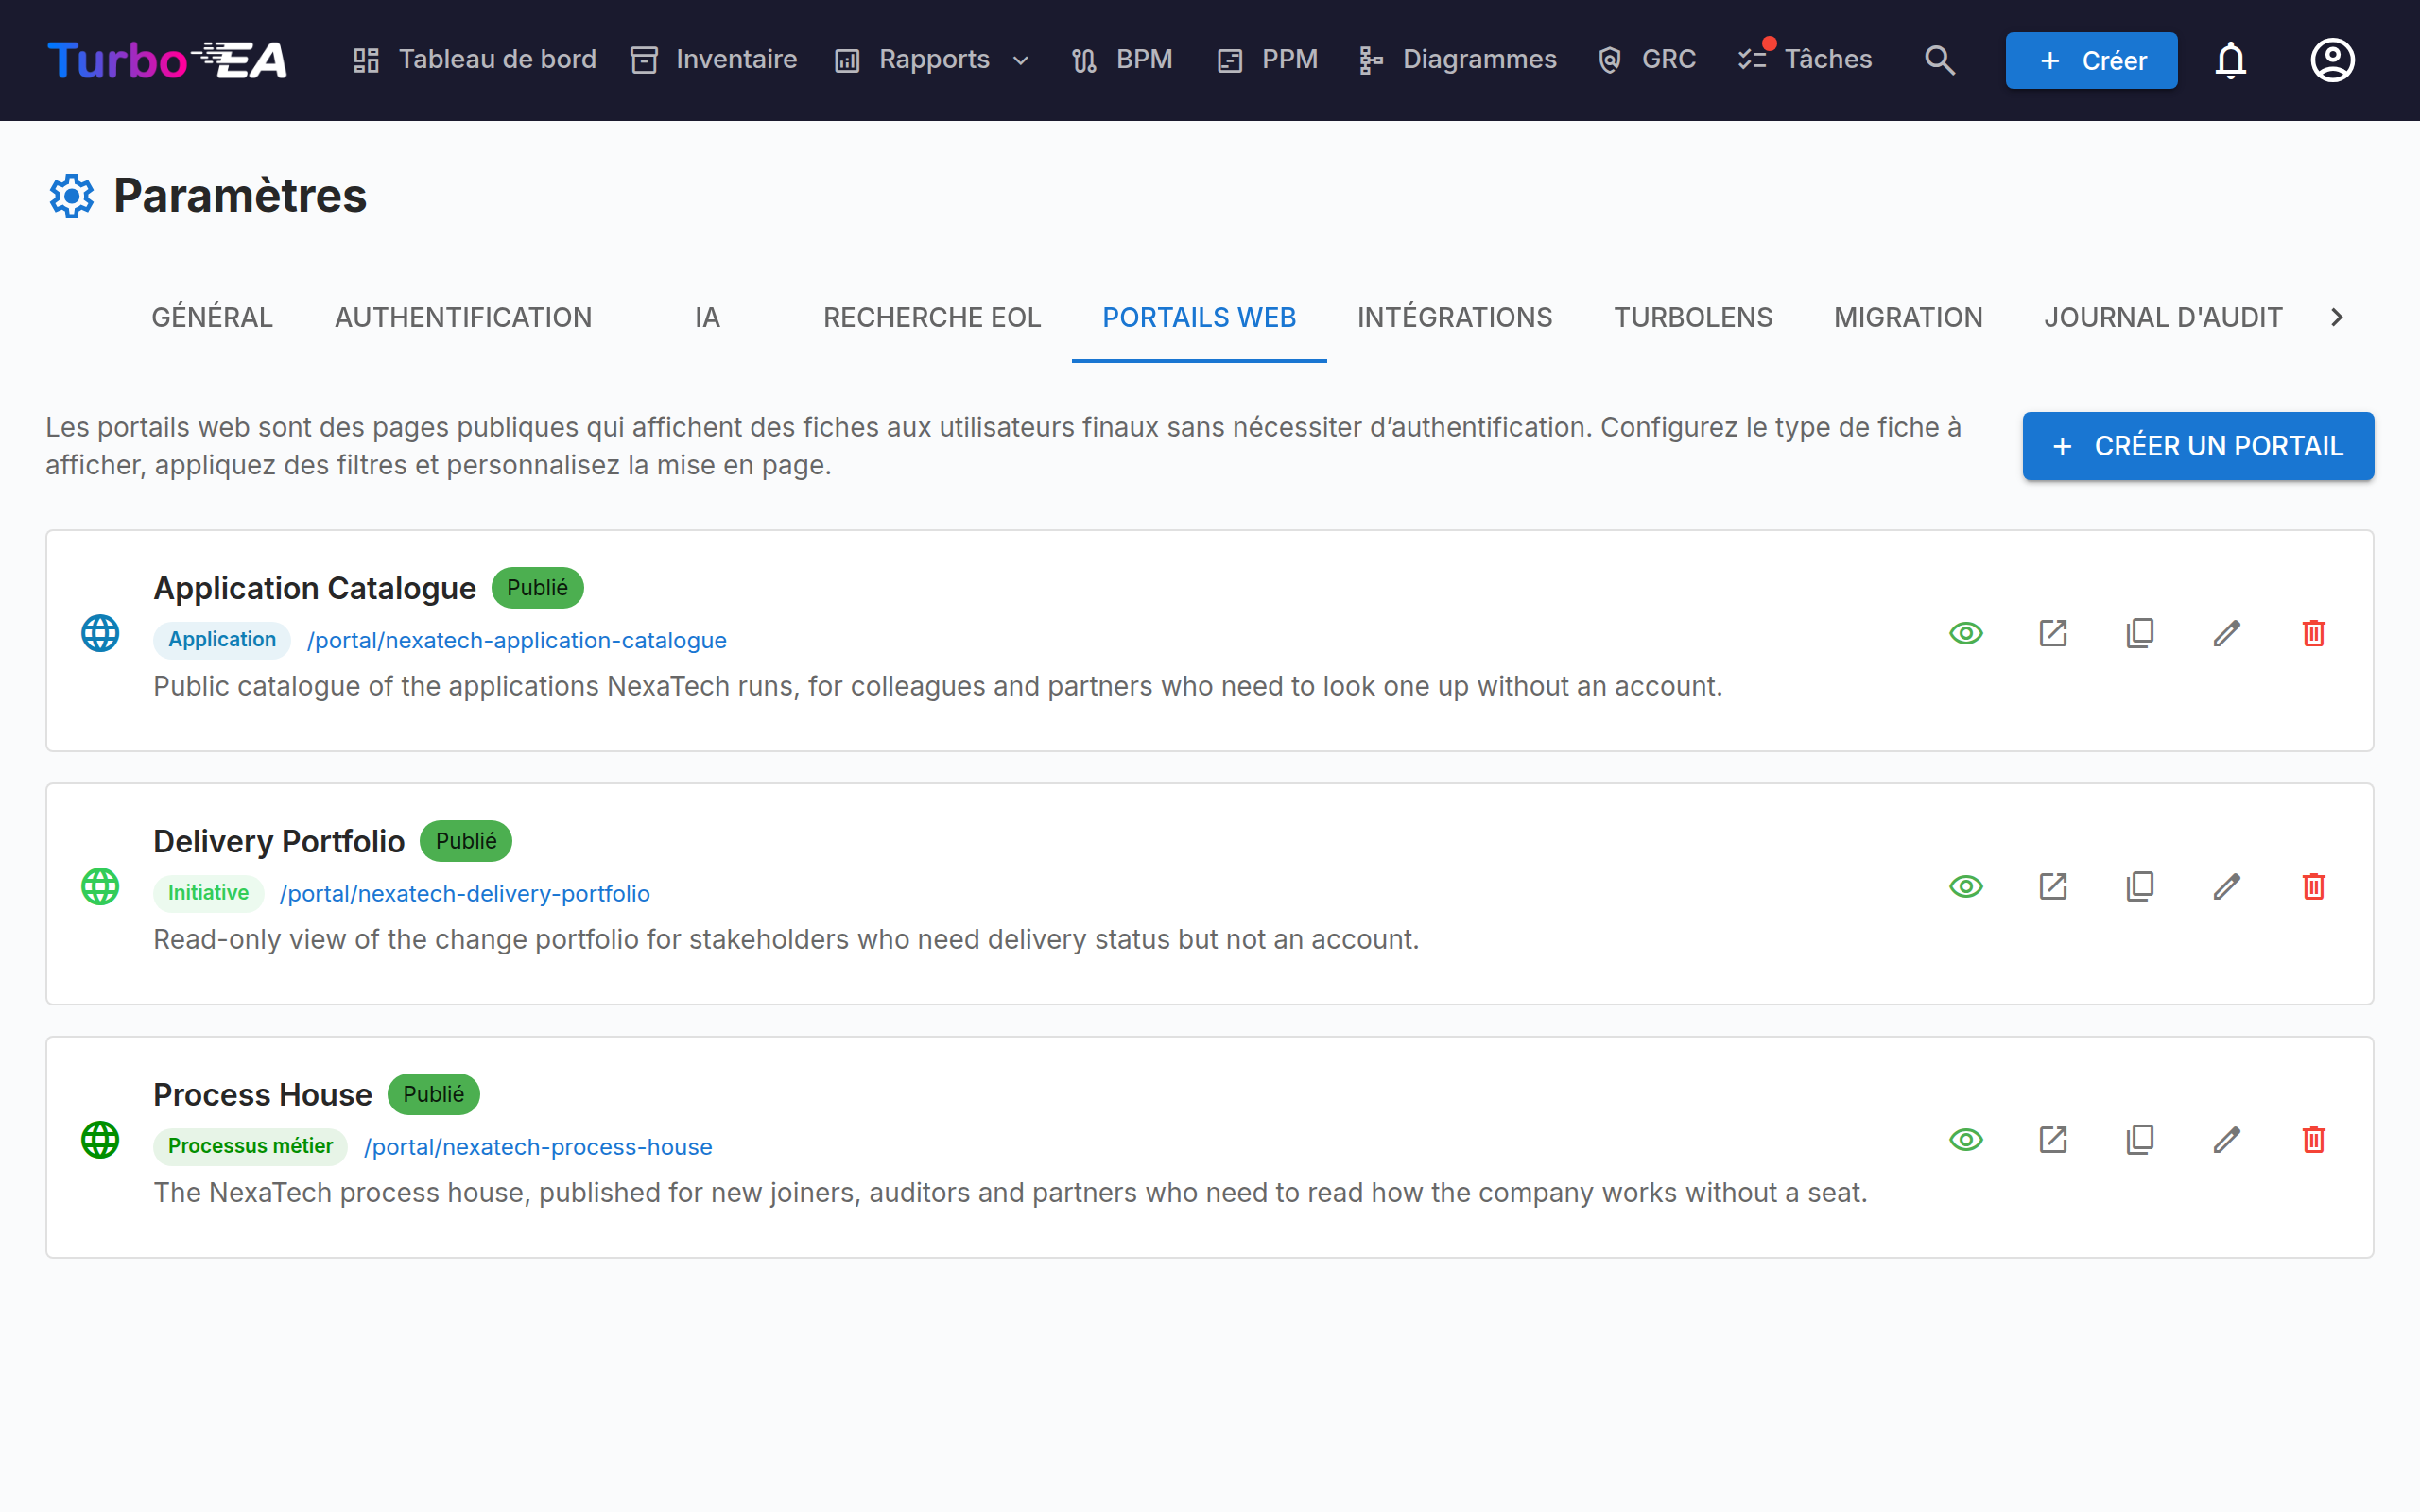This screenshot has height=1512, width=2420.
Task: Click the Process House title
Action: [x=262, y=1094]
